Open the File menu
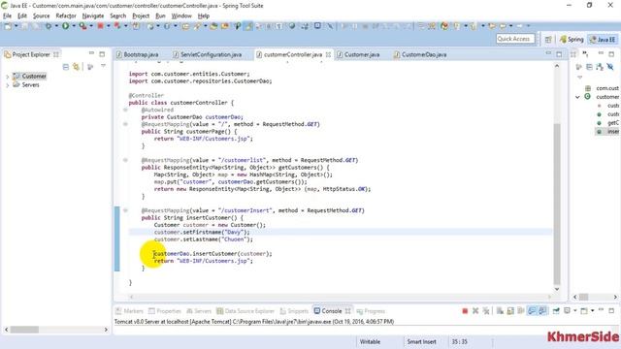This screenshot has width=621, height=349. pyautogui.click(x=7, y=16)
